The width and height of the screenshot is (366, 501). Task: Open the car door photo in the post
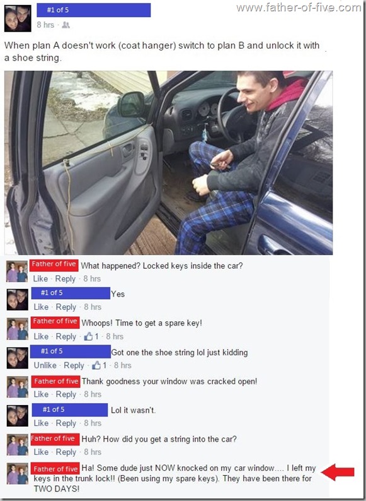pyautogui.click(x=168, y=163)
